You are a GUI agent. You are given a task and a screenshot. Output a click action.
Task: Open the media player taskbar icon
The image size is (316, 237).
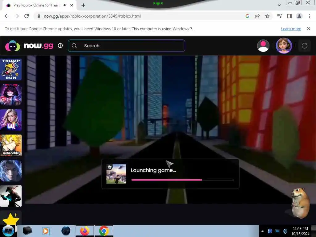tap(46, 231)
